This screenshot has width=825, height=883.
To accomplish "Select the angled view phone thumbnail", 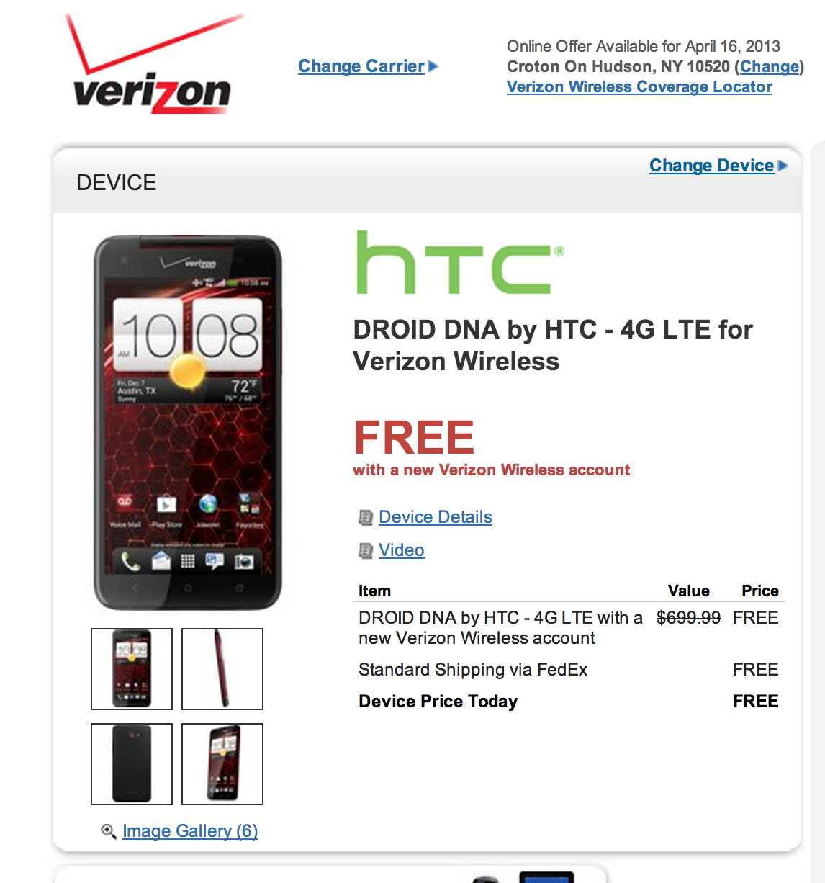I will (222, 764).
